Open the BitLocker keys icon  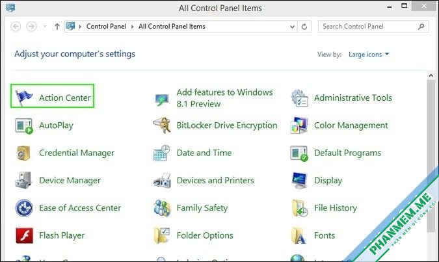point(162,125)
